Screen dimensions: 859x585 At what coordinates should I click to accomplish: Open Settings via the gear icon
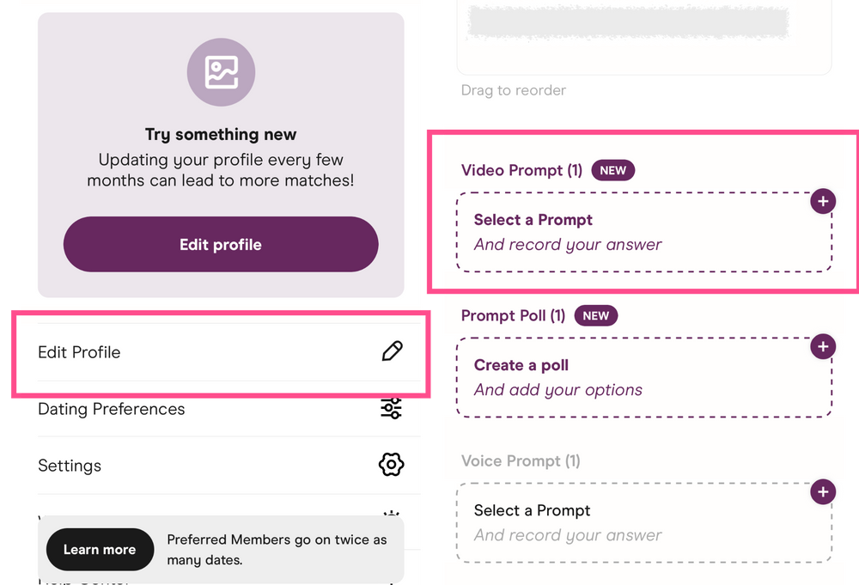[x=391, y=465]
